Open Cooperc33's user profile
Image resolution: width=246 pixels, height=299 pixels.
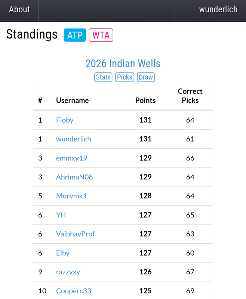point(74,291)
